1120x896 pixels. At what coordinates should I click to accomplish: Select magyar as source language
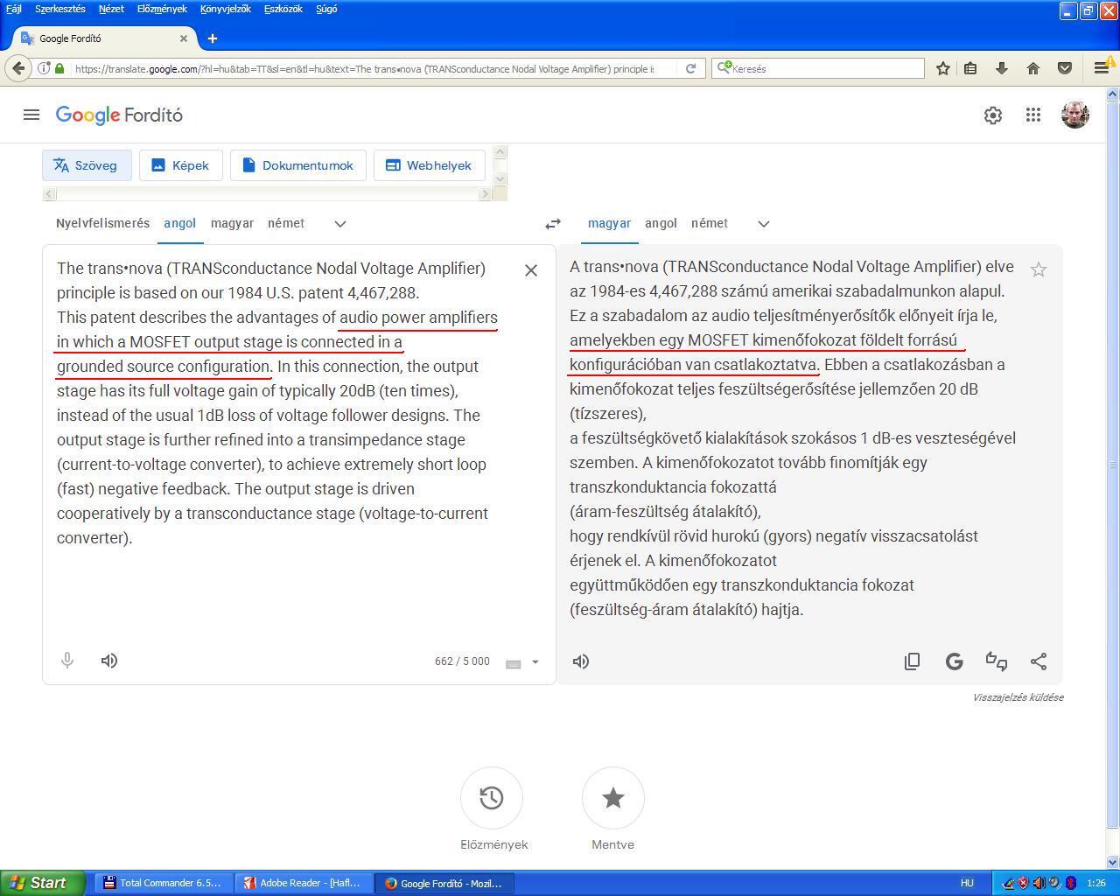232,223
